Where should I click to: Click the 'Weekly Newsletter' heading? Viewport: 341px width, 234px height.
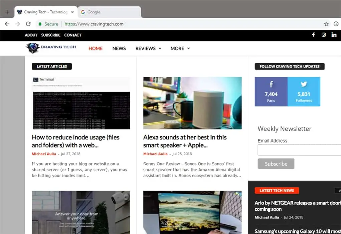285,129
